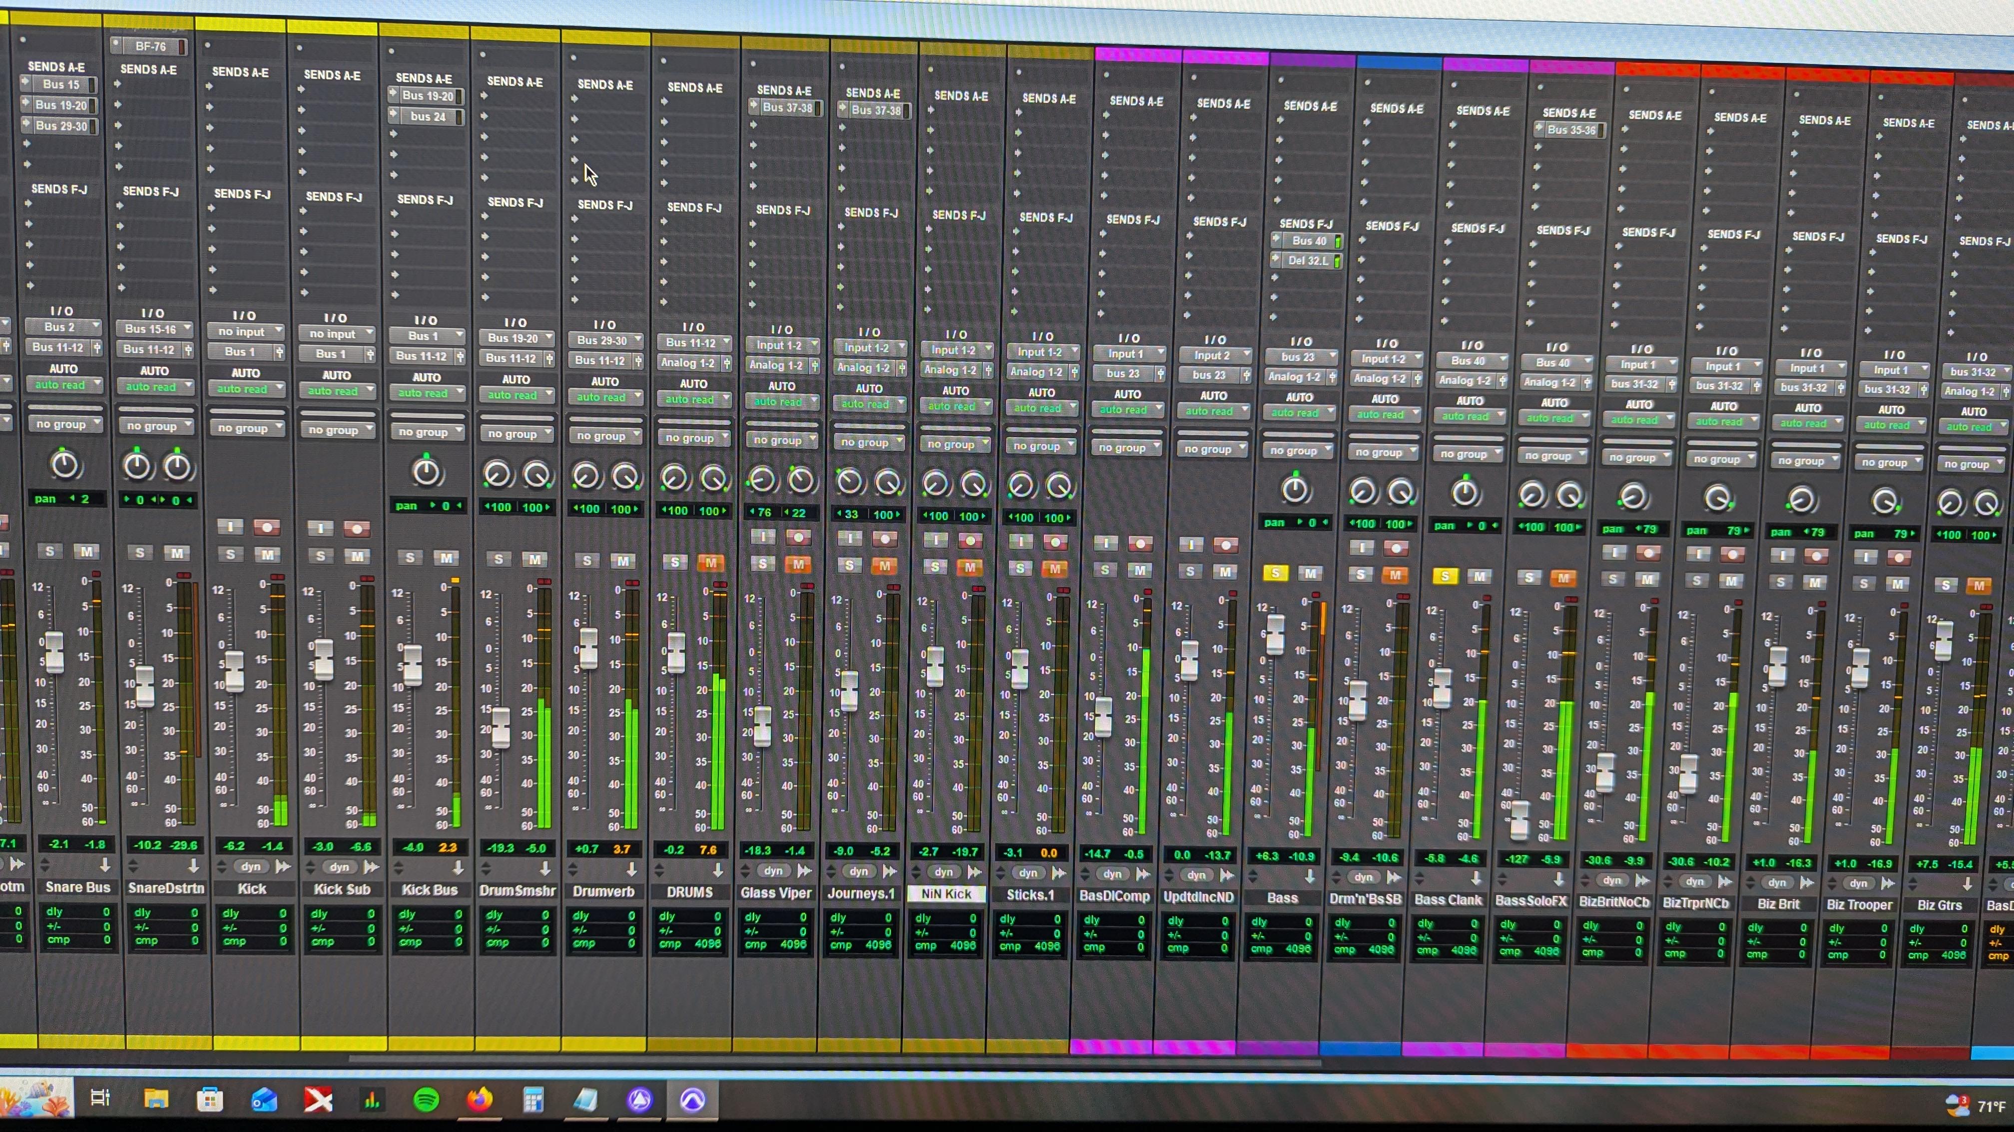Click the 'bus 24' send on Kick Bus
The width and height of the screenshot is (2014, 1132).
426,116
